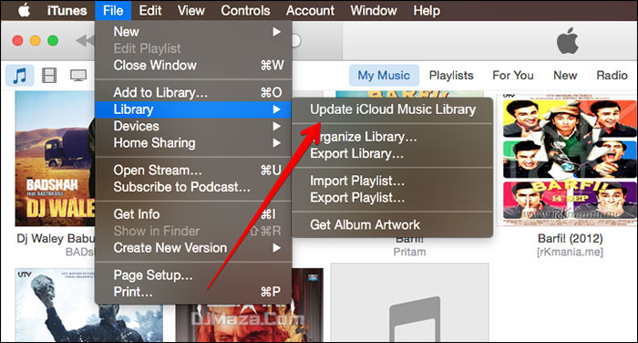
Task: Click the [rKmania.me] artist text
Action: pyautogui.click(x=570, y=252)
